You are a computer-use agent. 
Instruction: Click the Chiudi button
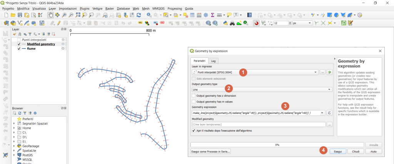[356, 152]
